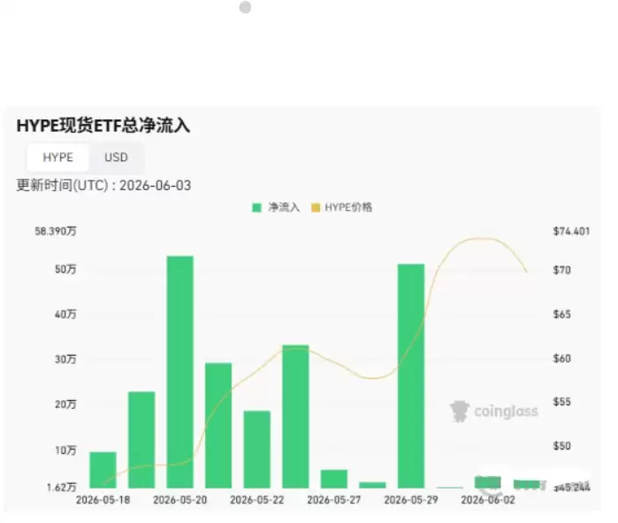Click the 1.62万 axis label
This screenshot has height=523, width=618.
click(62, 488)
